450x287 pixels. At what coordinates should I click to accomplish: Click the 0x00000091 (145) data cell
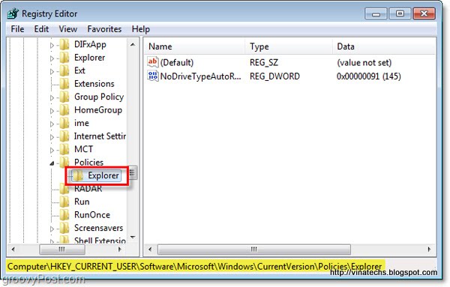click(x=369, y=76)
